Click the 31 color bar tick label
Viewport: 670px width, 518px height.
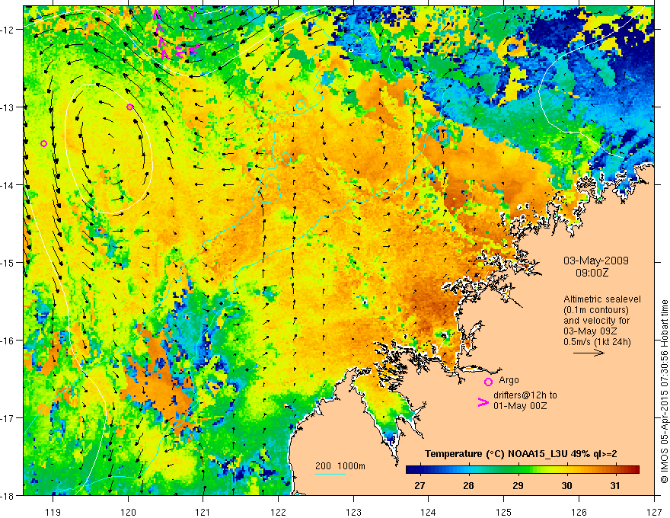(x=615, y=485)
